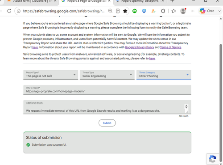Open the Favorites list icon

coord(173,11)
